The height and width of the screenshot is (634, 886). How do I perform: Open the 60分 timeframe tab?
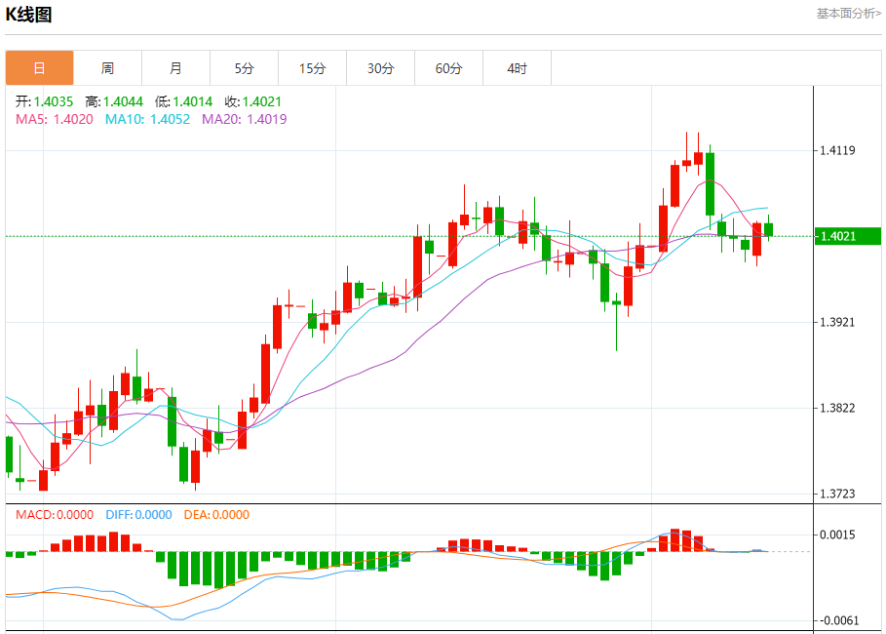pyautogui.click(x=448, y=68)
